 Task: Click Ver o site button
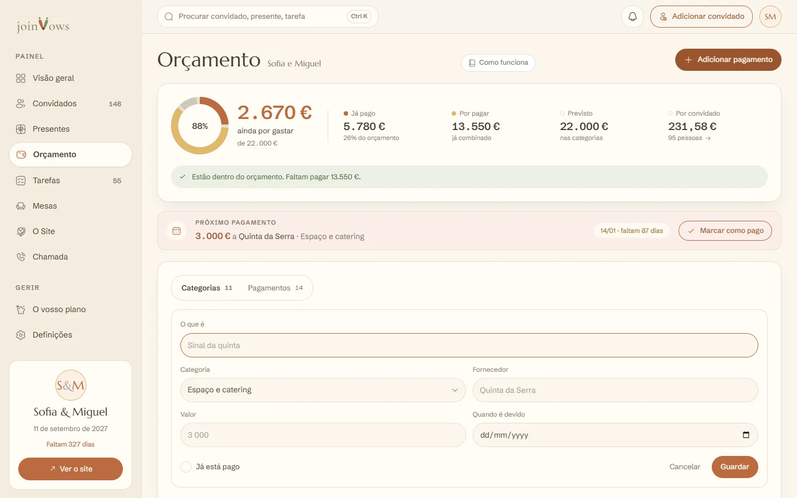point(71,469)
